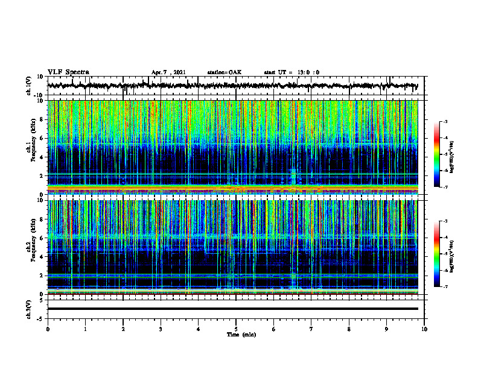Click the '-7' value on ch.2 color bar
Viewport: 478px width, 369px height.
(445, 287)
